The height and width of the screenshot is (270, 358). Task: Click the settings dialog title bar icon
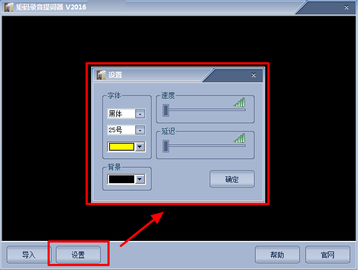tap(101, 75)
